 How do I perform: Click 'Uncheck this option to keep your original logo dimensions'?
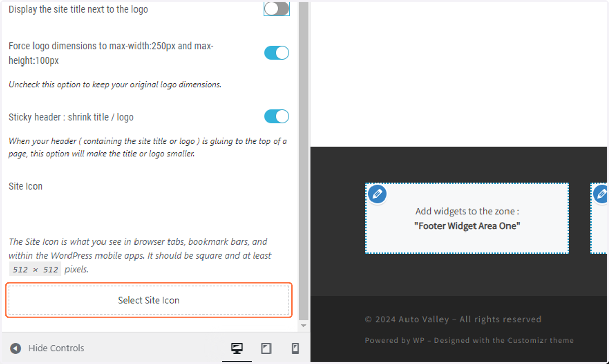coord(115,84)
